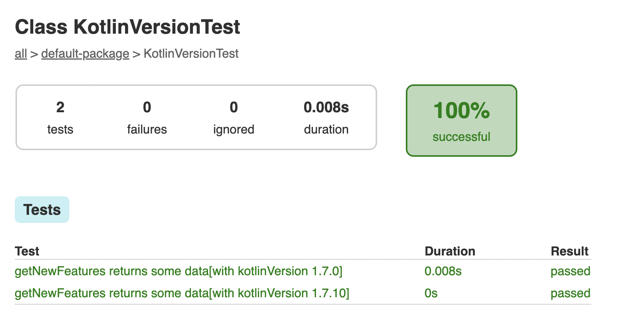This screenshot has width=625, height=329.
Task: Click the Test column header
Action: coord(27,251)
